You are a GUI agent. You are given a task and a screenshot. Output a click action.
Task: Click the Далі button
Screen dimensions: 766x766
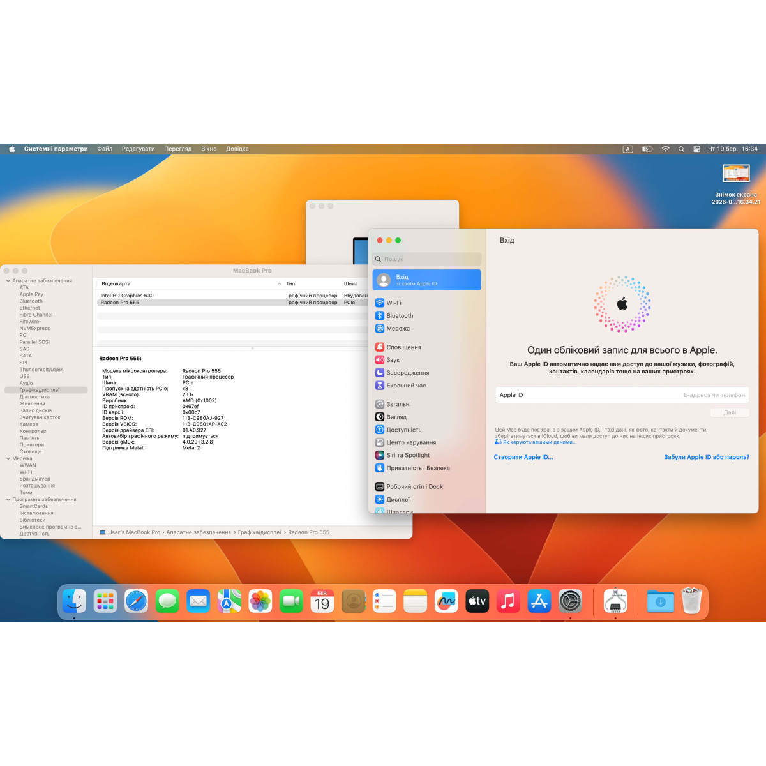tap(730, 412)
